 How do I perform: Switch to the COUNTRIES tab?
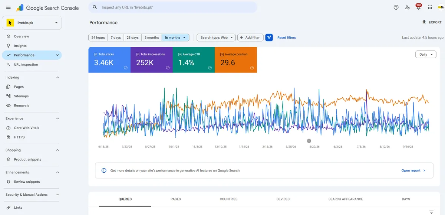pos(228,199)
